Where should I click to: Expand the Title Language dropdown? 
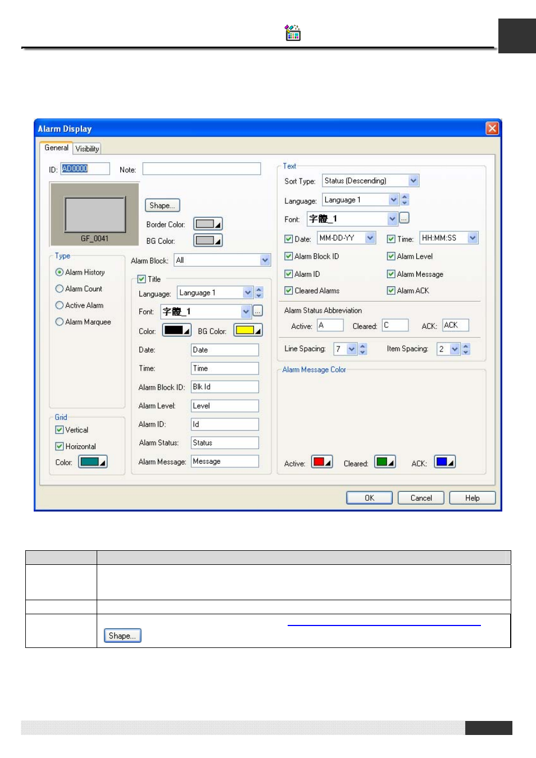tap(248, 293)
